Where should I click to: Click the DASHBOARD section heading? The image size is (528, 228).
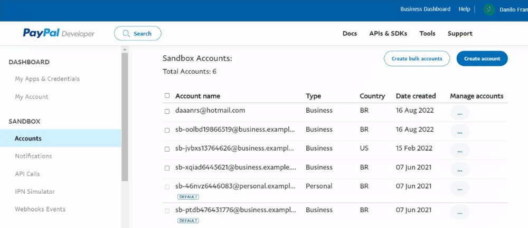point(29,62)
